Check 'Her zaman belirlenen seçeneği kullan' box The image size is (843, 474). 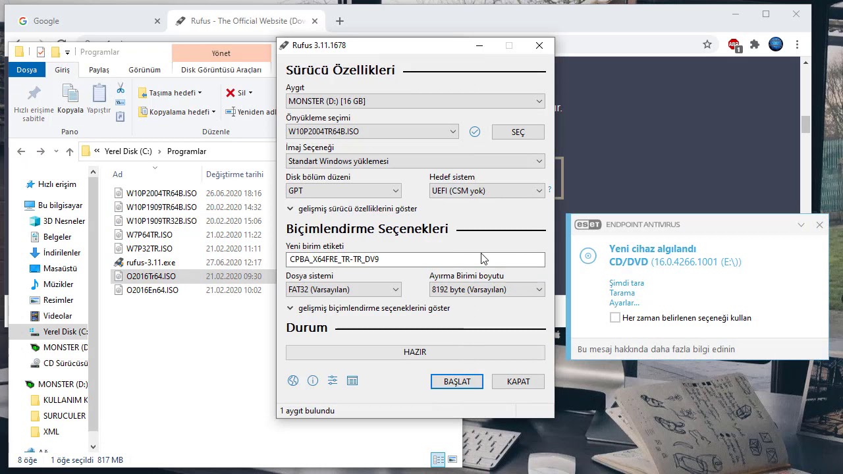(x=615, y=317)
